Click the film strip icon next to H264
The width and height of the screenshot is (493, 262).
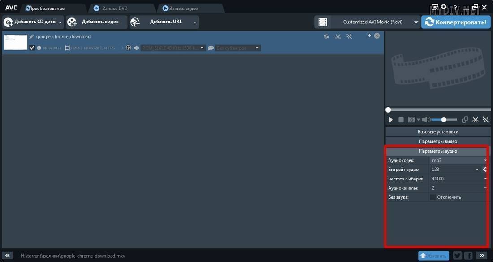pos(67,48)
